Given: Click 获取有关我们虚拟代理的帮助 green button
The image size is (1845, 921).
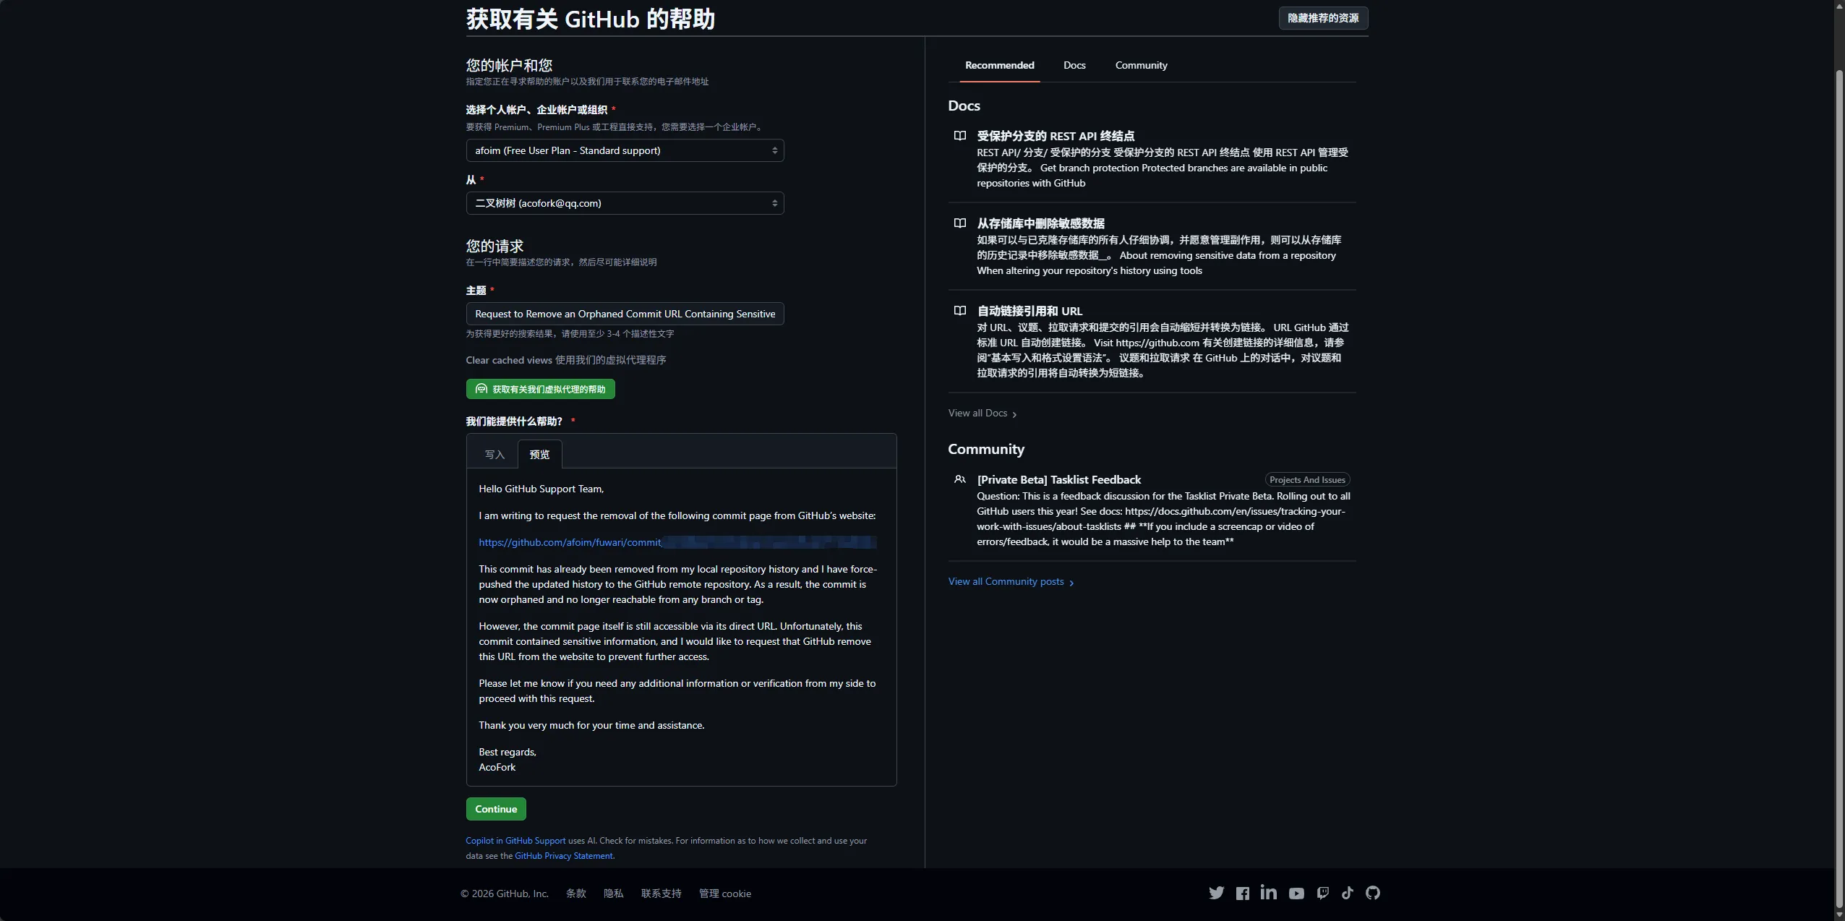Looking at the screenshot, I should coord(540,389).
